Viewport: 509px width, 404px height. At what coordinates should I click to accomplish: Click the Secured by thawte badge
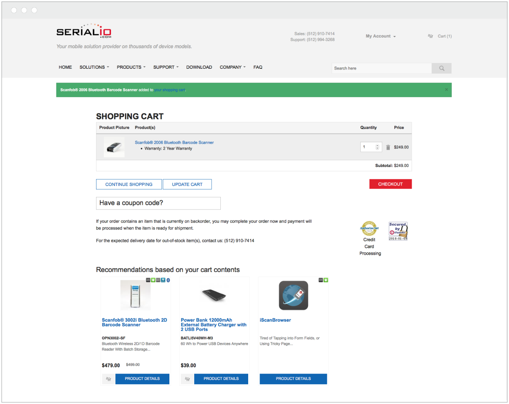click(398, 231)
